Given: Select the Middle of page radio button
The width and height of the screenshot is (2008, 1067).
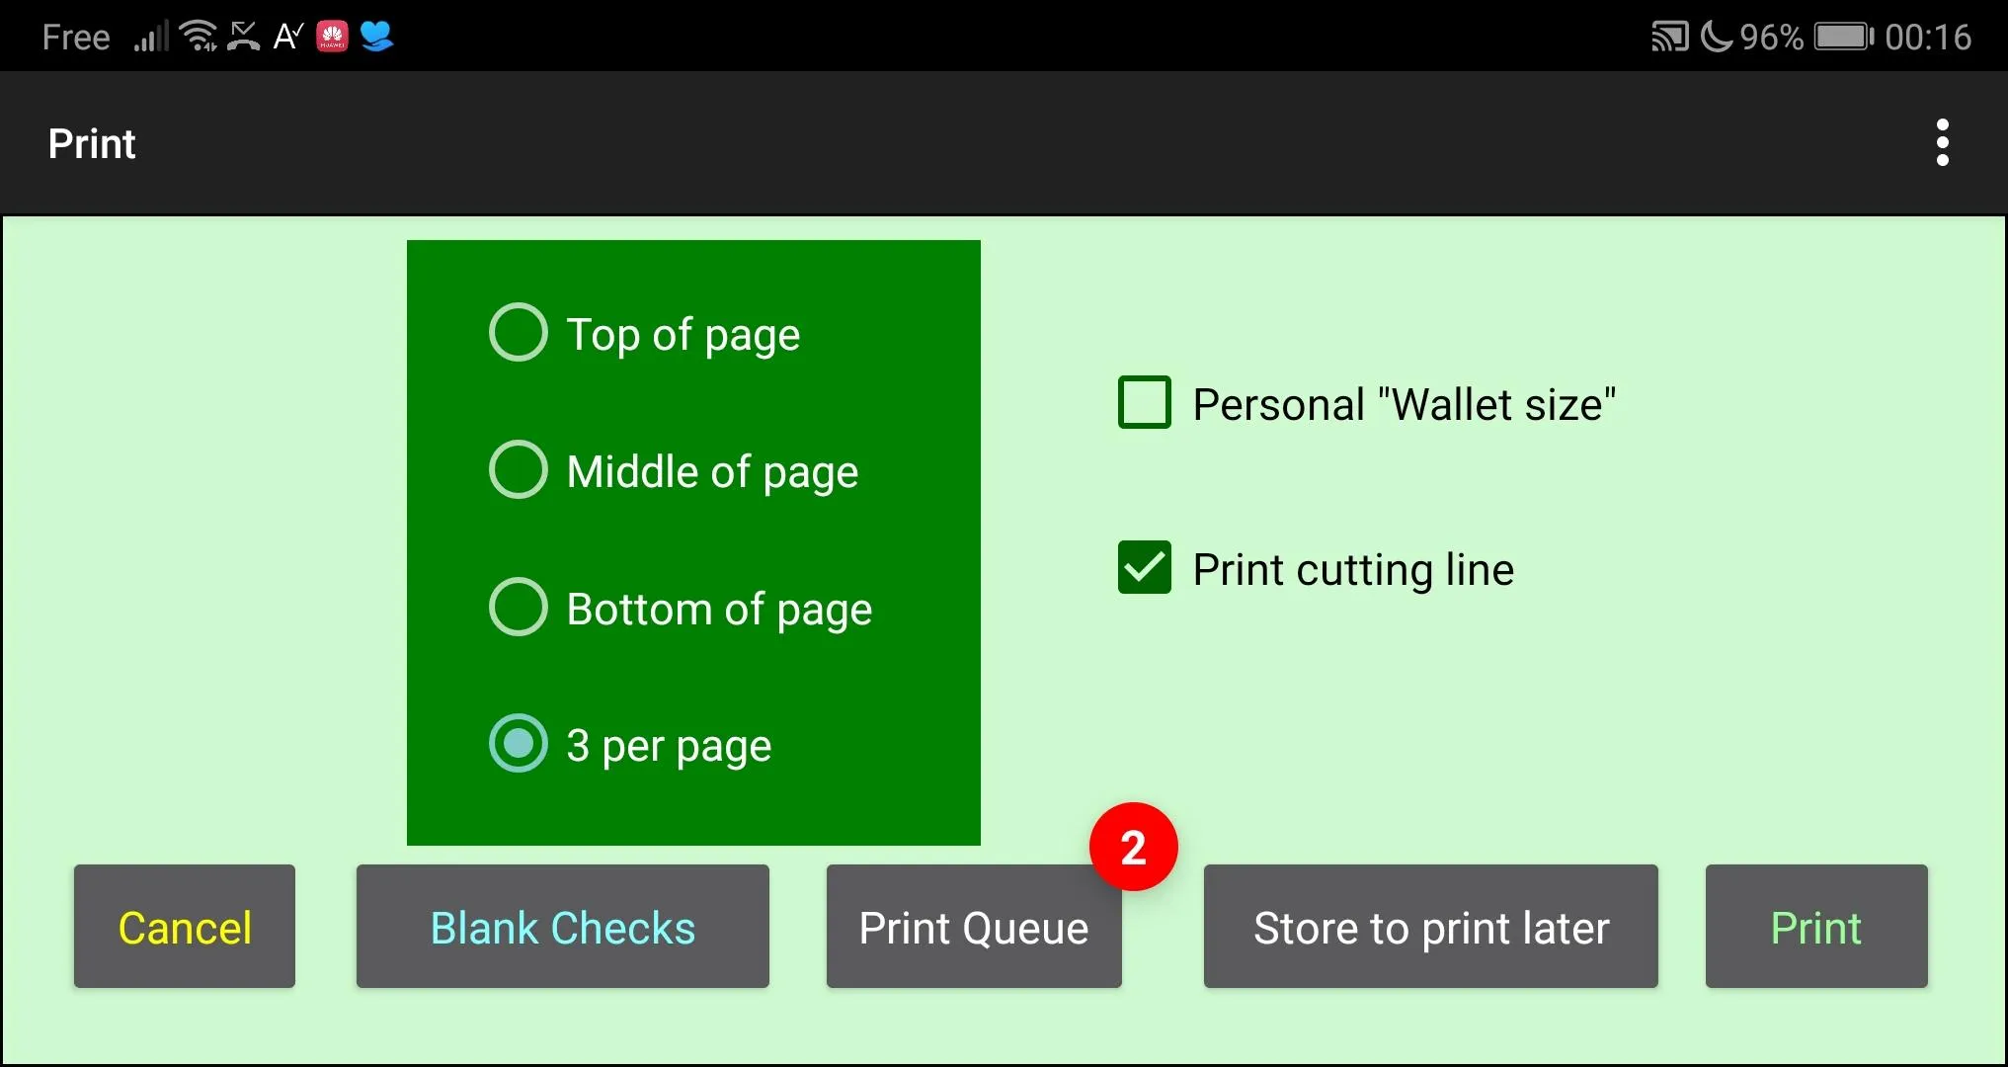Looking at the screenshot, I should 518,470.
